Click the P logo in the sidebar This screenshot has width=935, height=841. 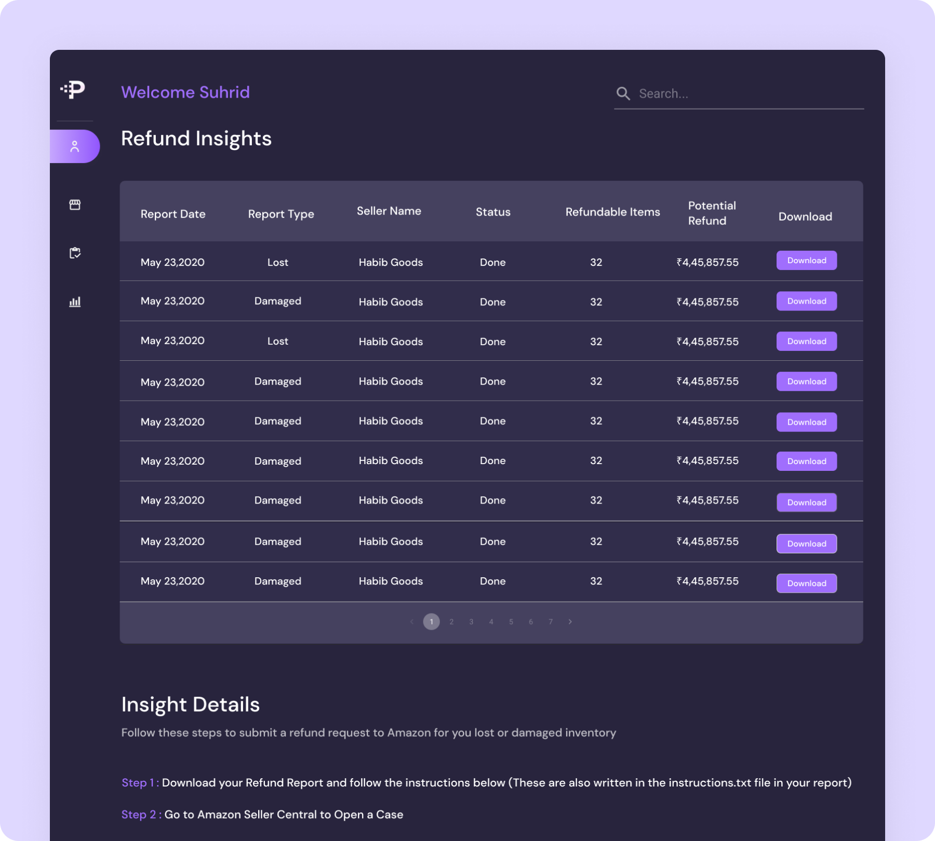[73, 89]
